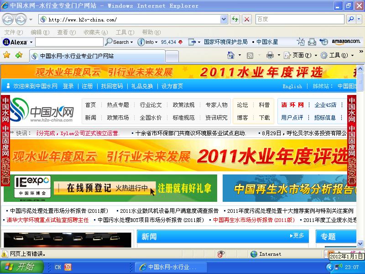
Task: Open the blank new tab button
Action: point(172,56)
